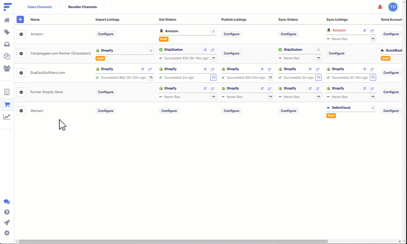
Task: Open the calendar icon on DueEastOutfitters Get Orders
Action: (213, 78)
